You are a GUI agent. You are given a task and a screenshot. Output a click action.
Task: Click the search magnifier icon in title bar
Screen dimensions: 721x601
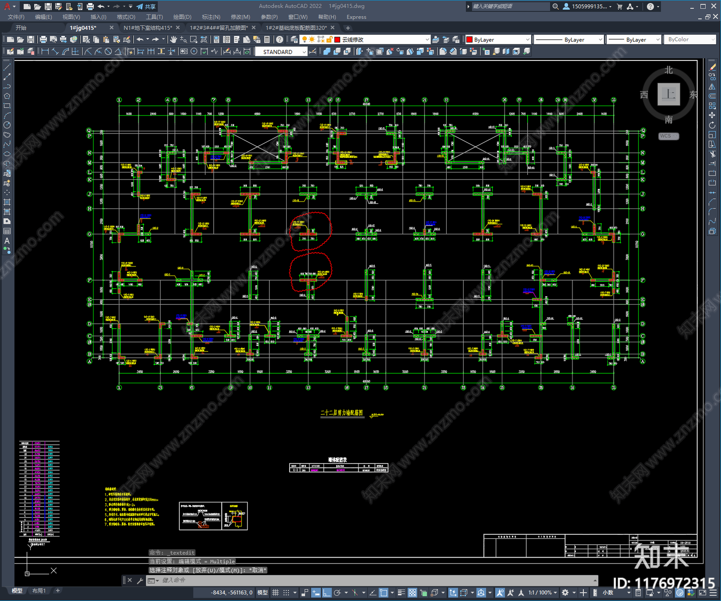[556, 6]
